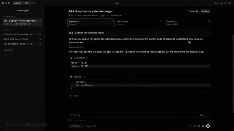Open the Agent mode dropdown

tap(76, 126)
